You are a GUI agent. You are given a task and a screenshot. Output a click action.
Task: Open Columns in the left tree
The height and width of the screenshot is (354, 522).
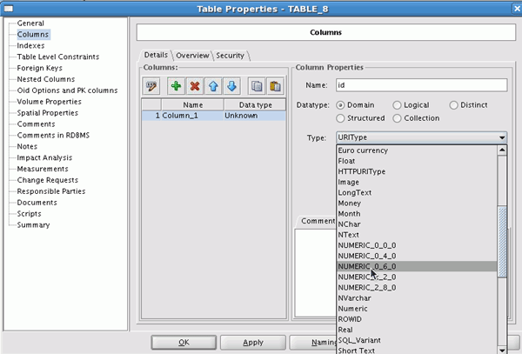coord(33,35)
